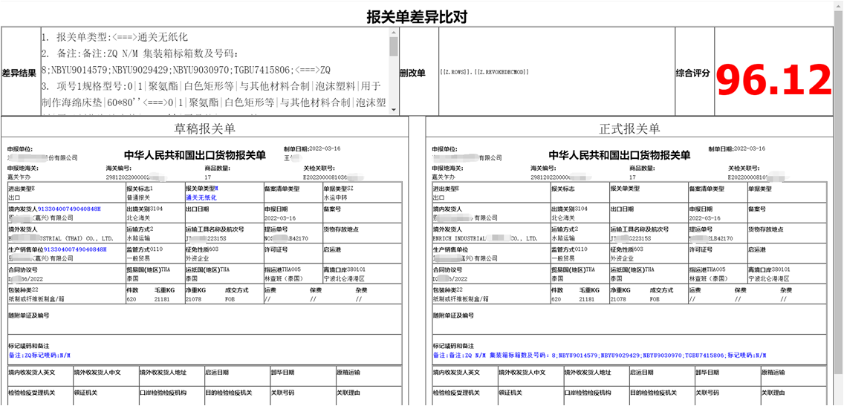Click the 综合评分 label
Screen dimensions: 844x406
[693, 73]
